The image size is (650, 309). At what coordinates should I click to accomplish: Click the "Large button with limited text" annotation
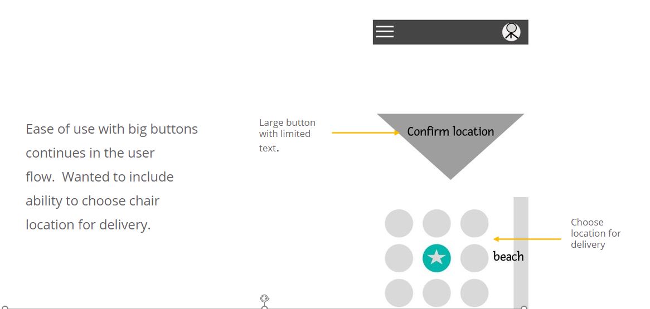point(287,134)
